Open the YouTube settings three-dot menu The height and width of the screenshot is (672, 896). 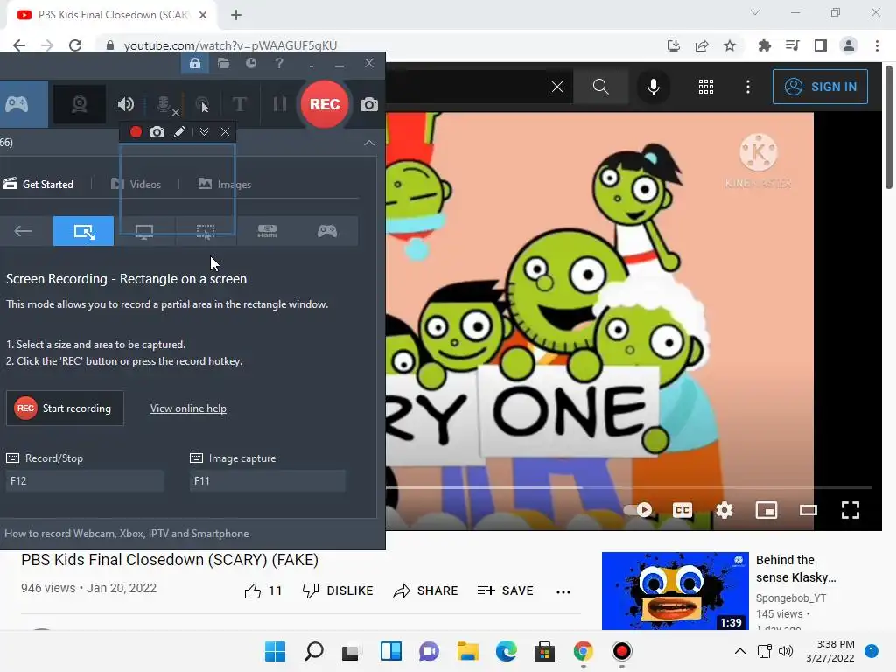click(748, 87)
